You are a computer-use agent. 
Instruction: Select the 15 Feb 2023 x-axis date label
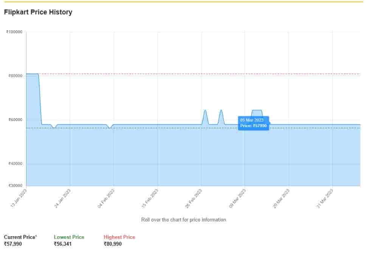[x=151, y=198]
